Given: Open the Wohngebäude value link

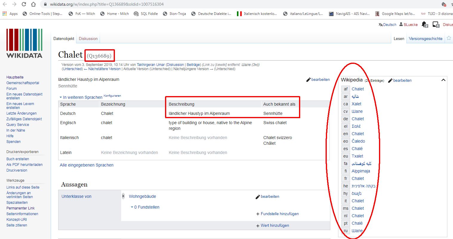Looking at the screenshot, I should (x=142, y=196).
